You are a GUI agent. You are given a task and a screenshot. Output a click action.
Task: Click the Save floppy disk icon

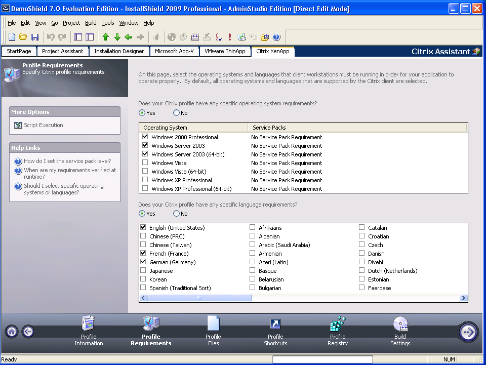click(x=35, y=37)
